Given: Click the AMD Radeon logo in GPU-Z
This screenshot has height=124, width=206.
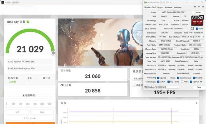Looking at the screenshot, I should [198, 20].
